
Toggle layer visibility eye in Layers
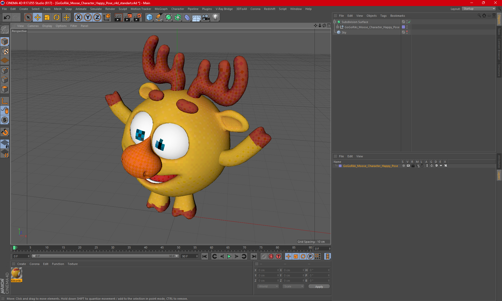(408, 166)
